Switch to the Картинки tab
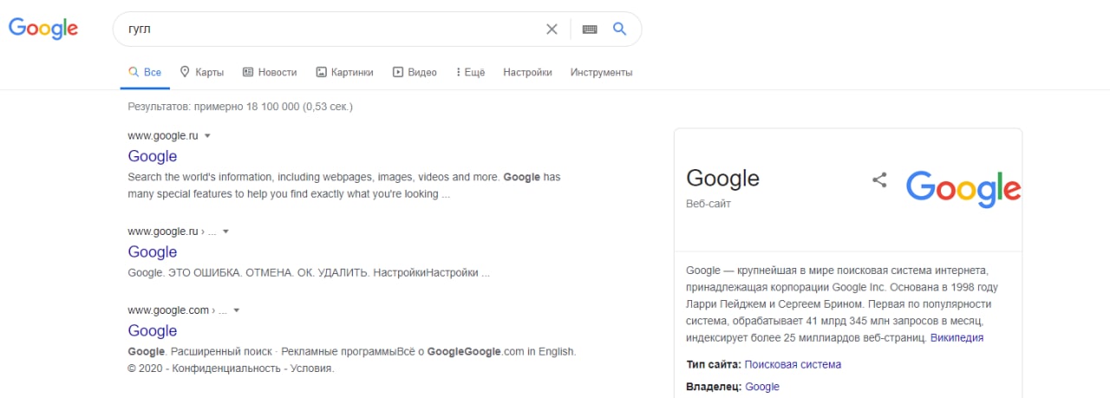The image size is (1110, 398). tap(344, 73)
